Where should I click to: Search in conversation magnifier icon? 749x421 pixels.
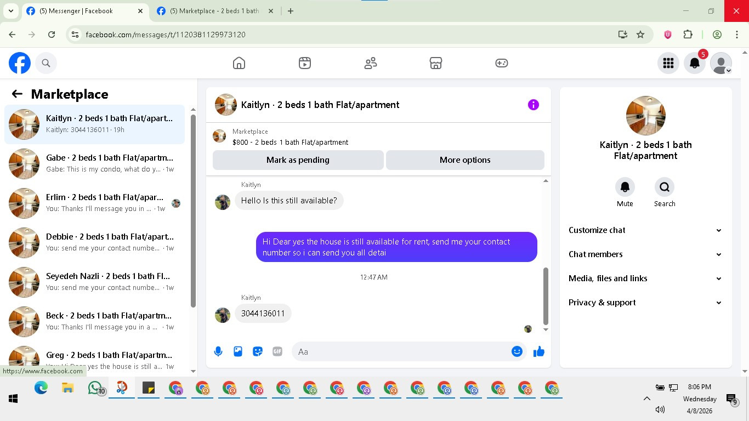665,187
